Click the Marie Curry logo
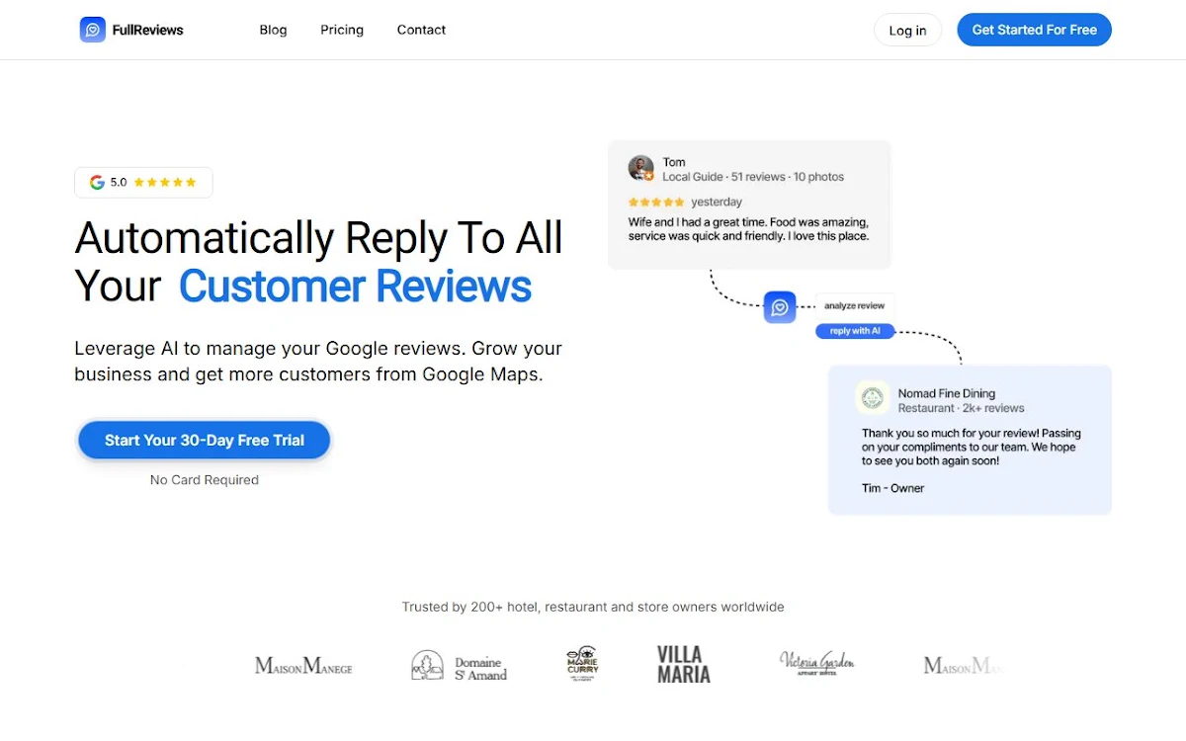1186x741 pixels. (x=582, y=664)
